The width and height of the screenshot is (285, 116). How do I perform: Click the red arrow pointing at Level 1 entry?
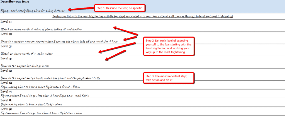click(125, 31)
